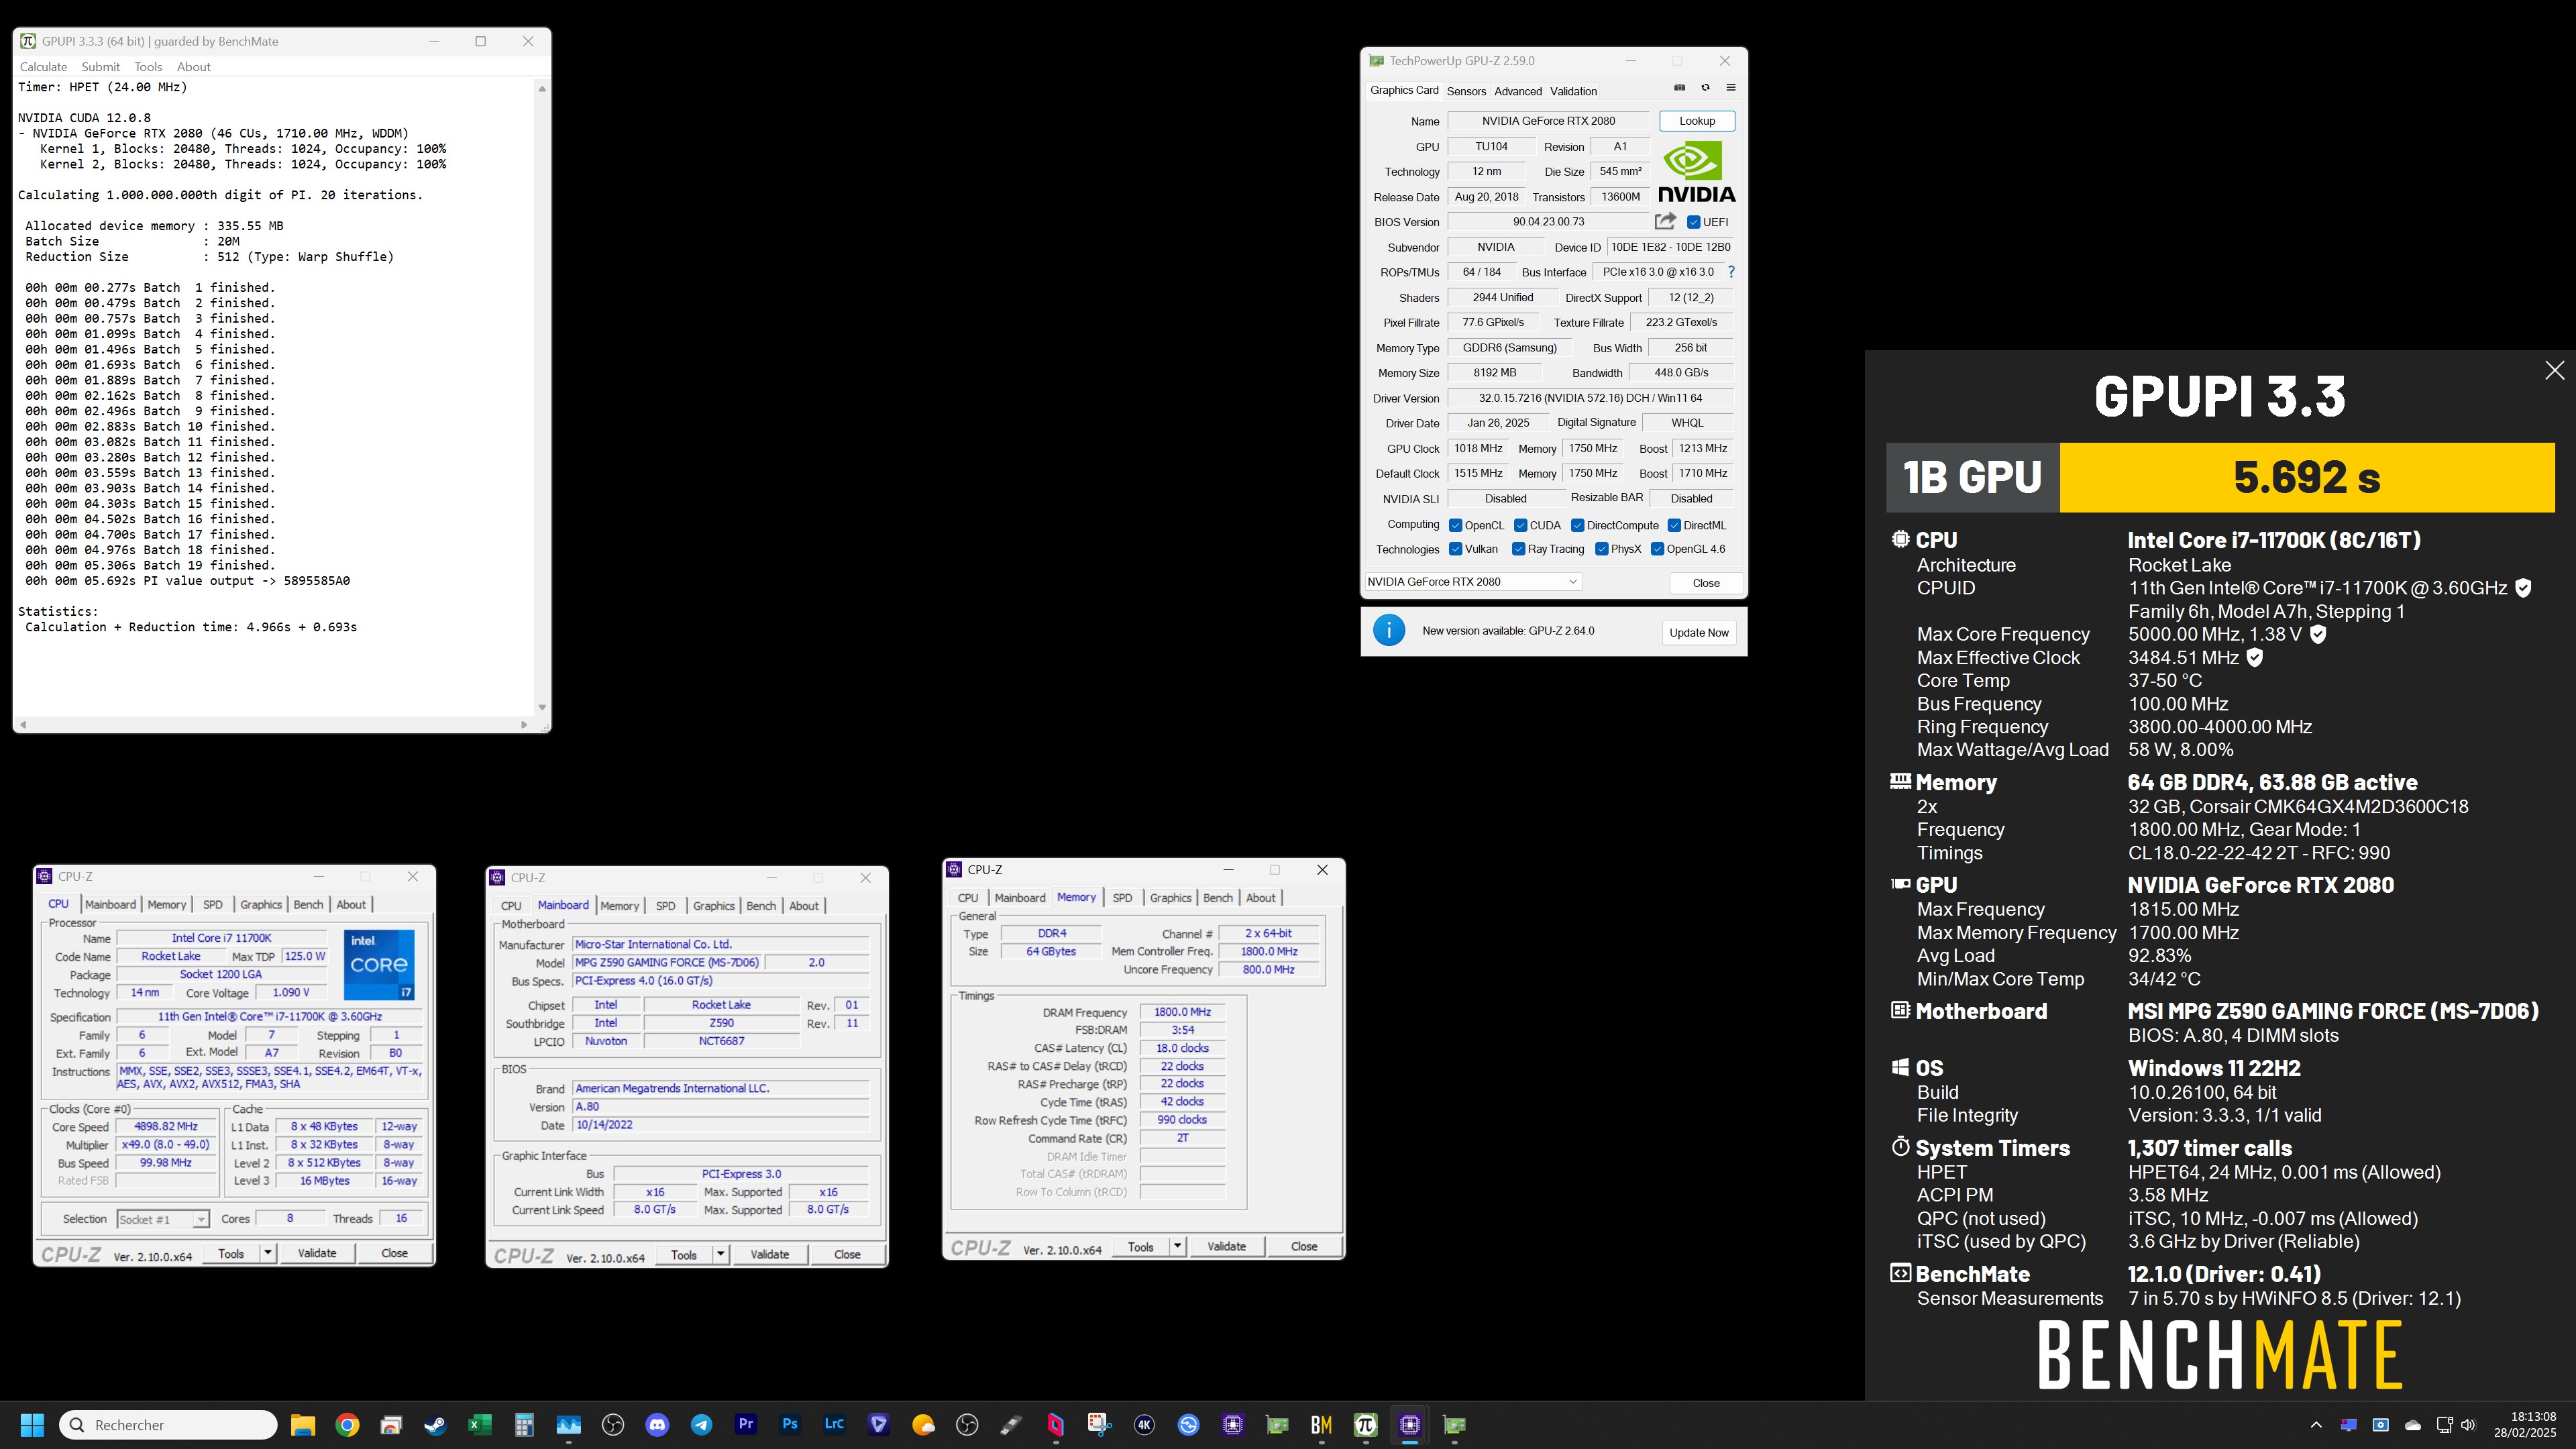Click the BenchMate BM icon in the taskbar
The height and width of the screenshot is (1449, 2576).
click(1321, 1425)
